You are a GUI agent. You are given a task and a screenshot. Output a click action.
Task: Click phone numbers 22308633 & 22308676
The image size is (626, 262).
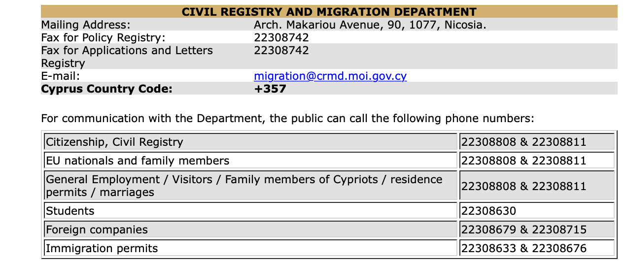point(523,249)
